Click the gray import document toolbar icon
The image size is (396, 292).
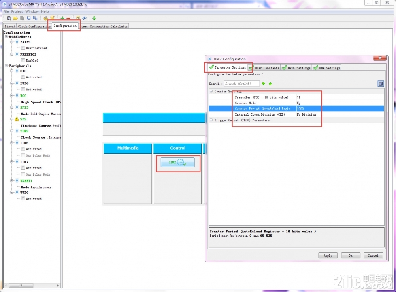tap(22, 18)
